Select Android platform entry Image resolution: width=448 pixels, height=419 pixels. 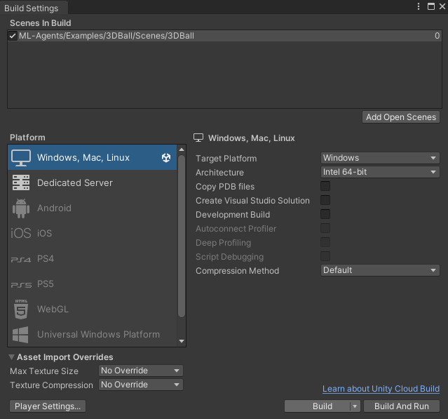(x=93, y=208)
